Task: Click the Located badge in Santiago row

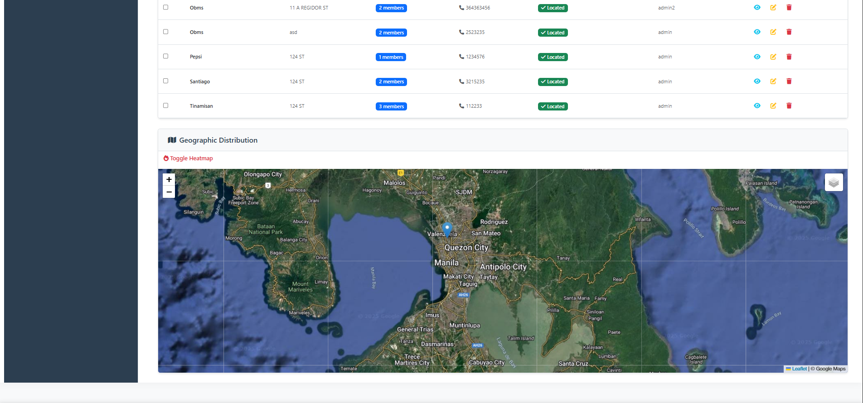Action: pyautogui.click(x=553, y=82)
